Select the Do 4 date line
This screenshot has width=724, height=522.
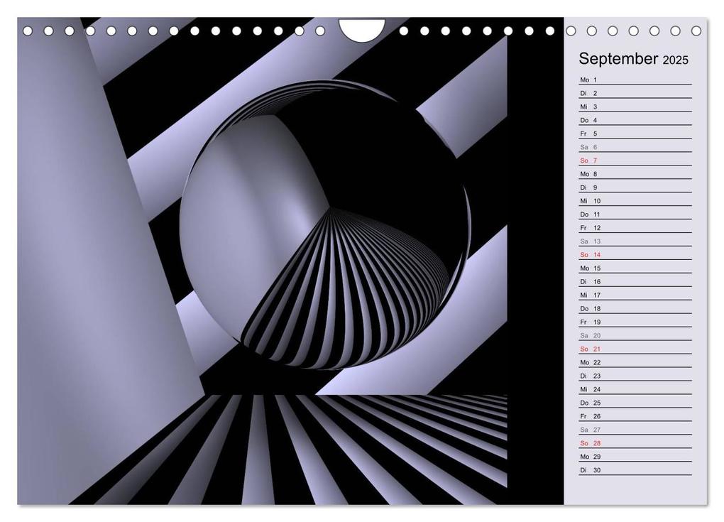(635, 120)
